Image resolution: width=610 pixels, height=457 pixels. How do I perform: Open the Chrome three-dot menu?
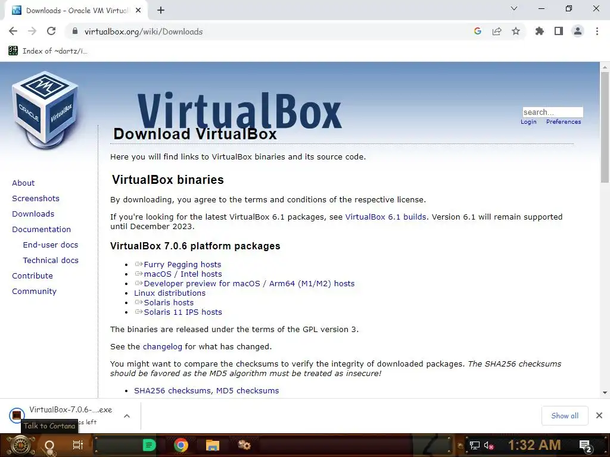(x=597, y=32)
